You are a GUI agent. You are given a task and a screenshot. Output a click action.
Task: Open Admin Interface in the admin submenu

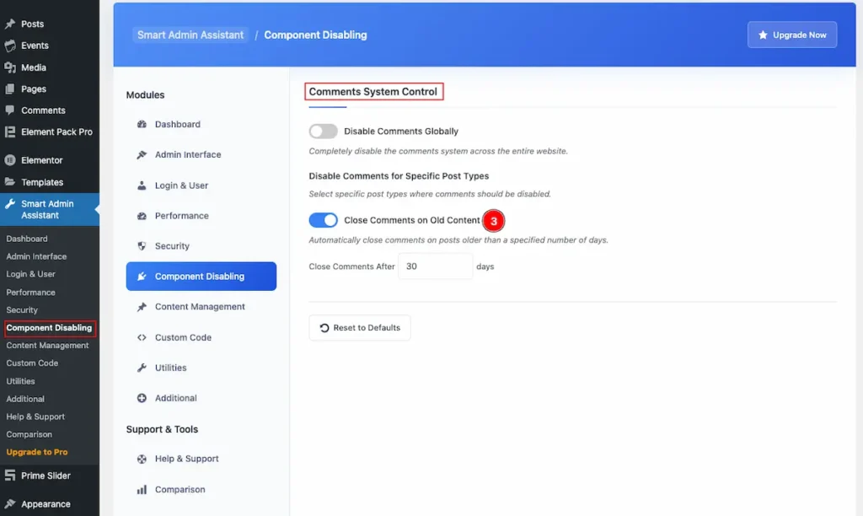click(x=36, y=256)
